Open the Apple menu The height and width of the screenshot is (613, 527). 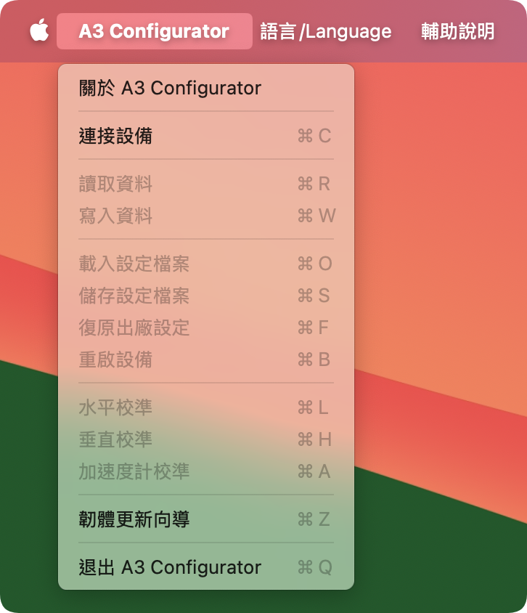39,31
